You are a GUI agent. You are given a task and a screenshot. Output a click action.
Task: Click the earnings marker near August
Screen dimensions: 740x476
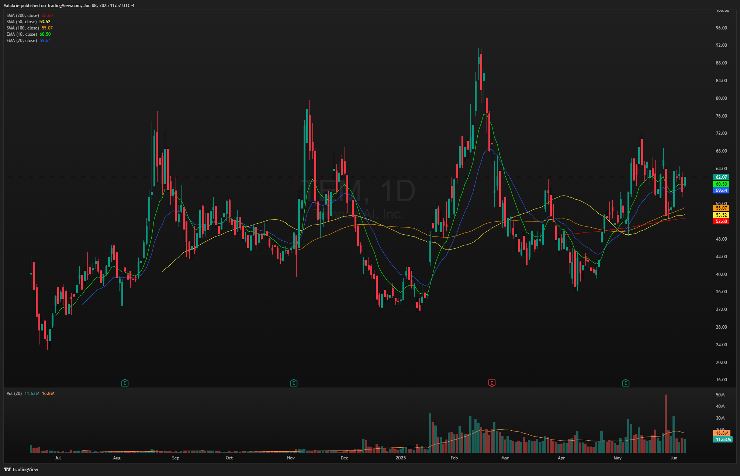pos(125,383)
